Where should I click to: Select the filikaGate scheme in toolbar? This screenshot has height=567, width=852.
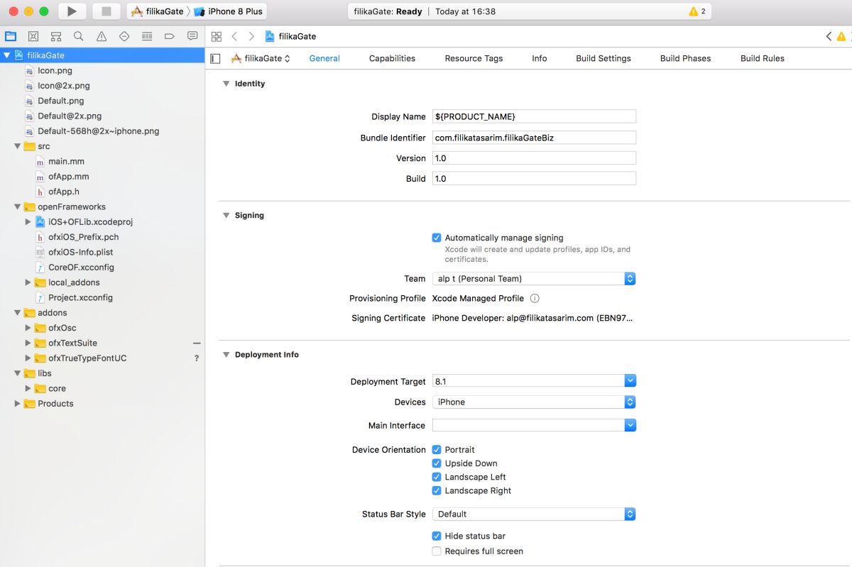click(158, 11)
